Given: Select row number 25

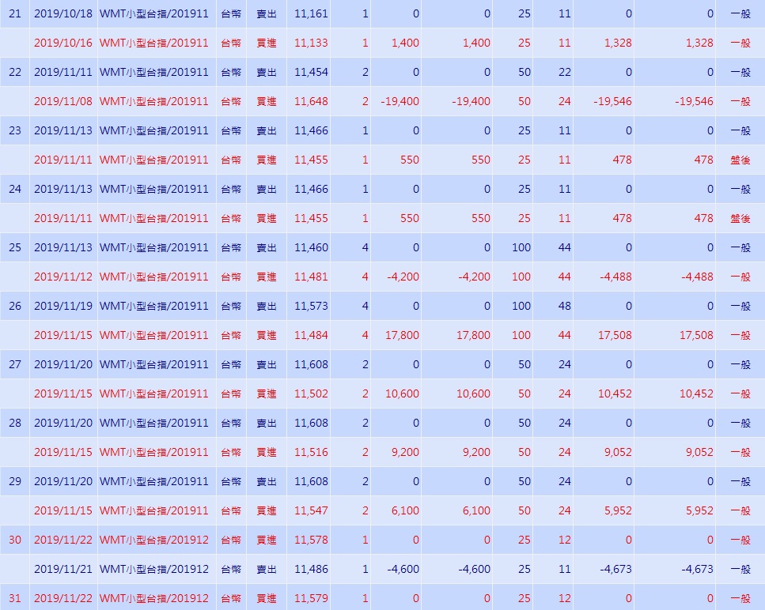Looking at the screenshot, I should click(15, 247).
